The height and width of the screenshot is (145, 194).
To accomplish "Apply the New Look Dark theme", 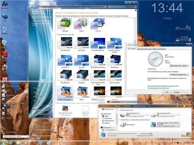I will tap(114, 76).
